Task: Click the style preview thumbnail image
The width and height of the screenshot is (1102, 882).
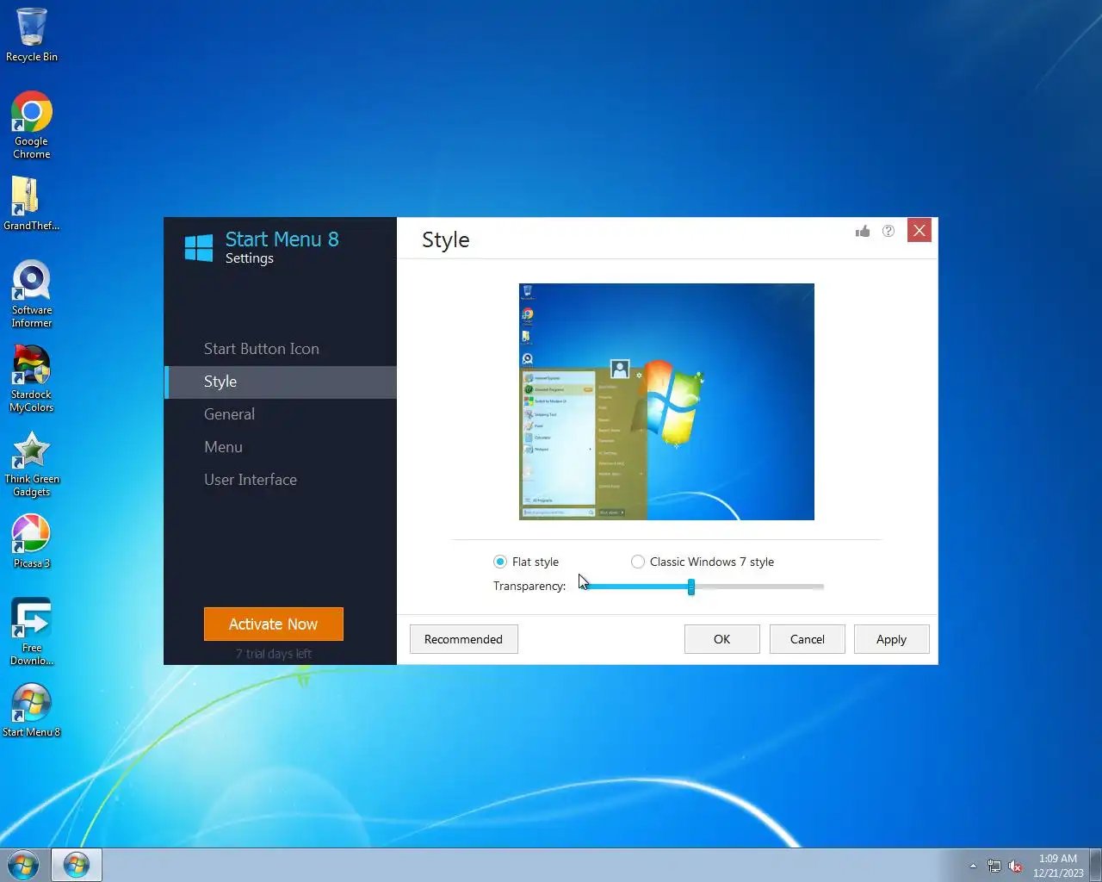Action: 666,401
